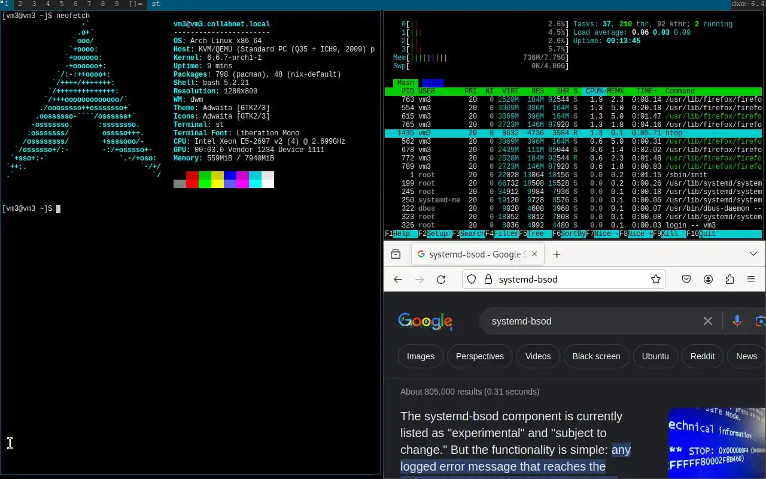Close the systemd-bsod Google Search tab
766x479 pixels.
tap(534, 254)
